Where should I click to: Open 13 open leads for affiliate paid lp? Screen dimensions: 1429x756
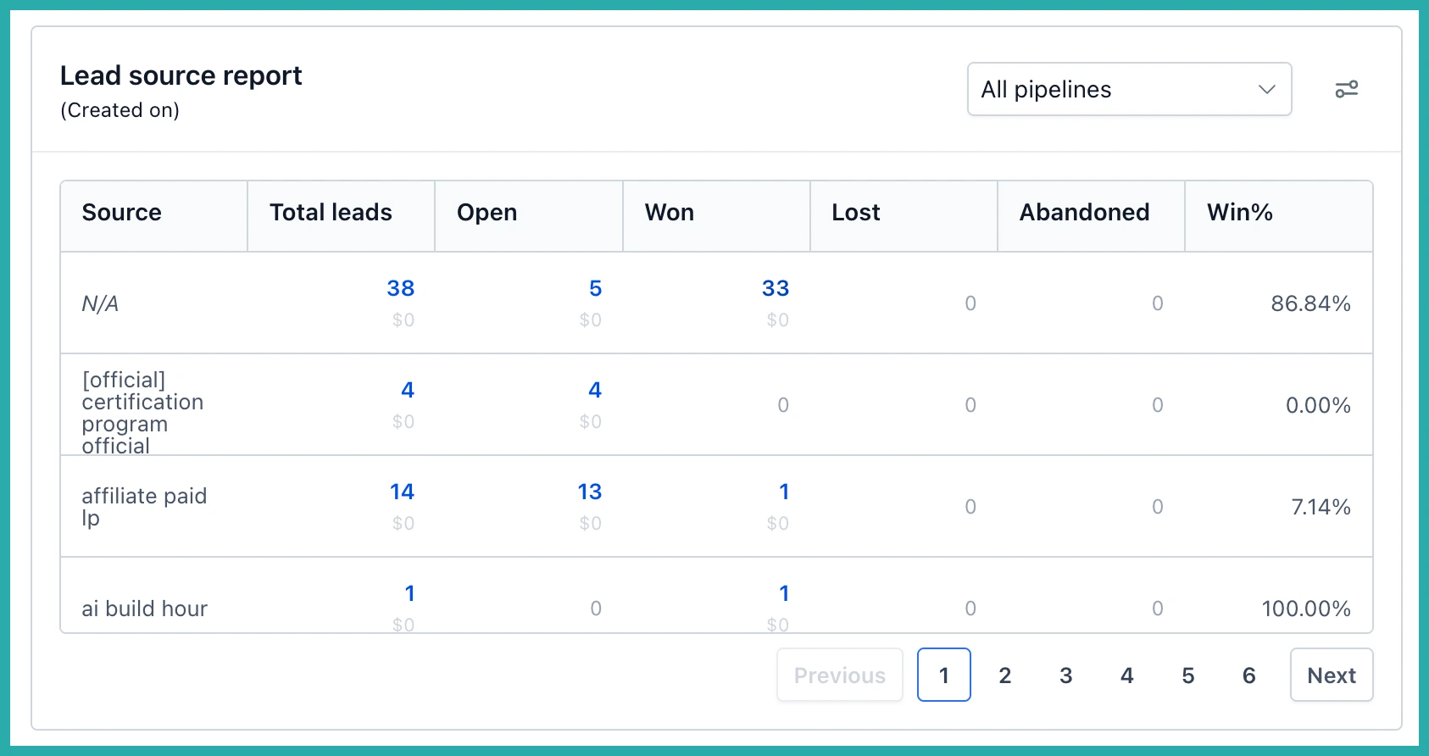(x=589, y=492)
